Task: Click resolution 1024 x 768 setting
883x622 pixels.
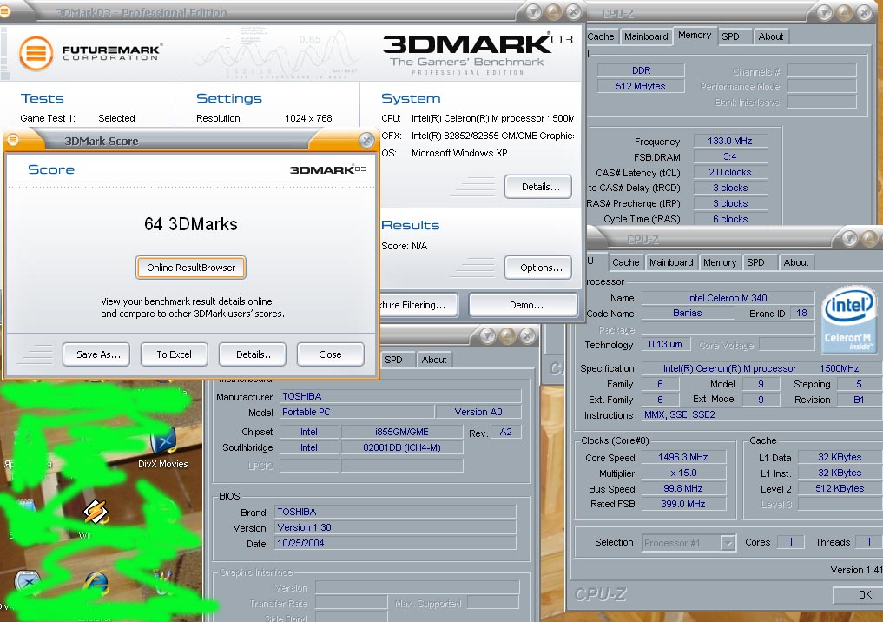Action: tap(308, 118)
